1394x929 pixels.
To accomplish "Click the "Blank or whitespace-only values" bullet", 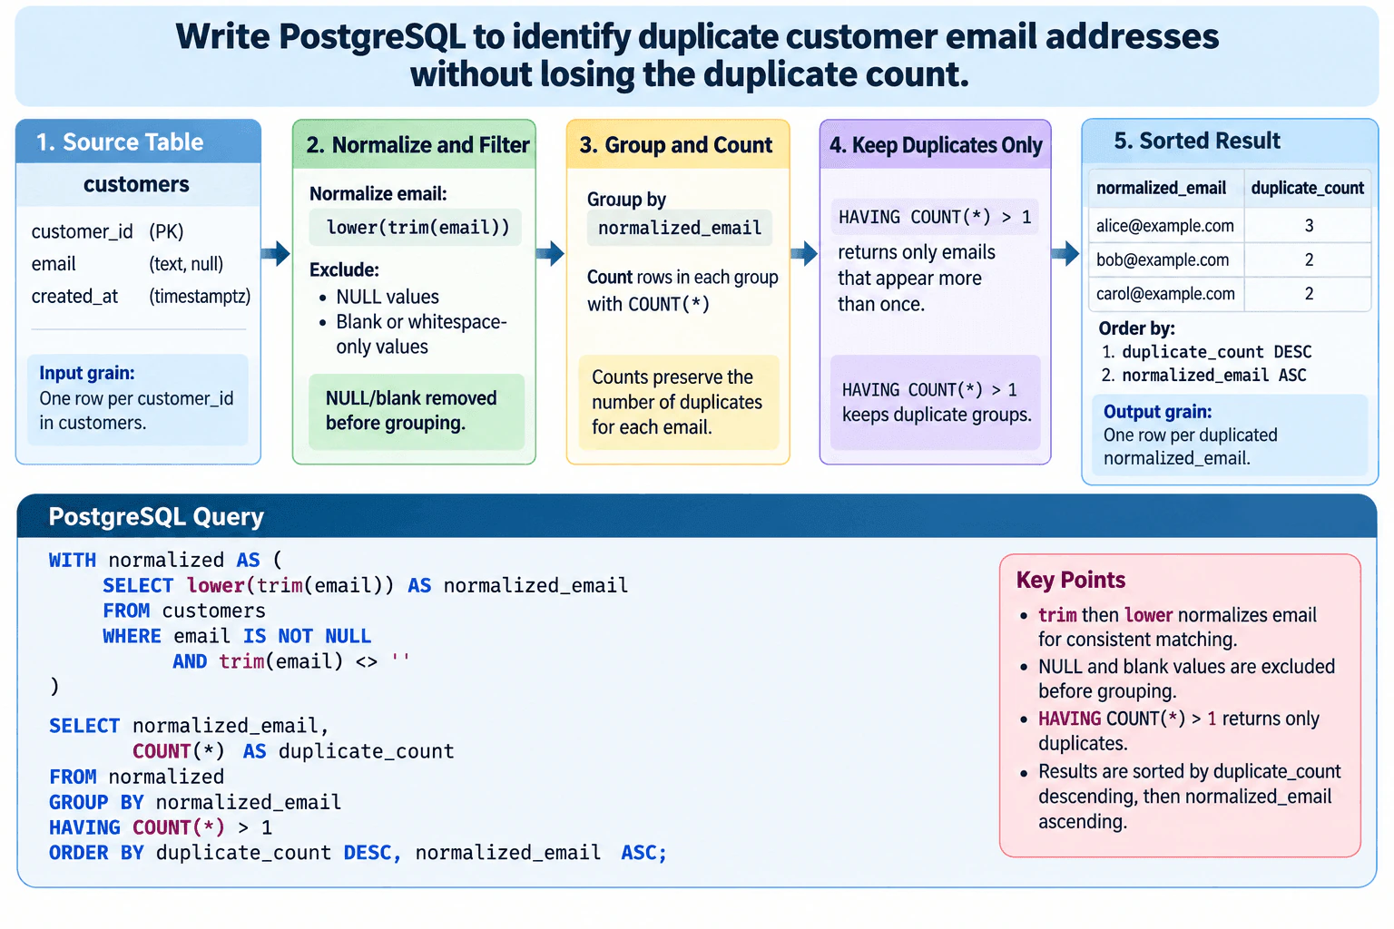I will [413, 334].
